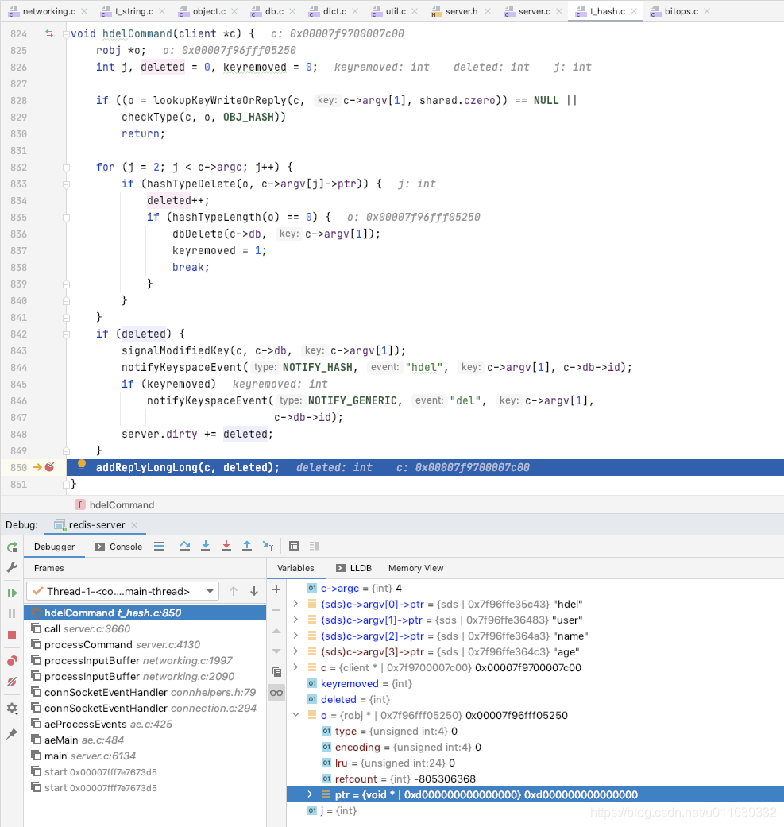Expand (sds)c->argv[2]->ptr "name" variable
The image size is (784, 827).
tap(295, 636)
